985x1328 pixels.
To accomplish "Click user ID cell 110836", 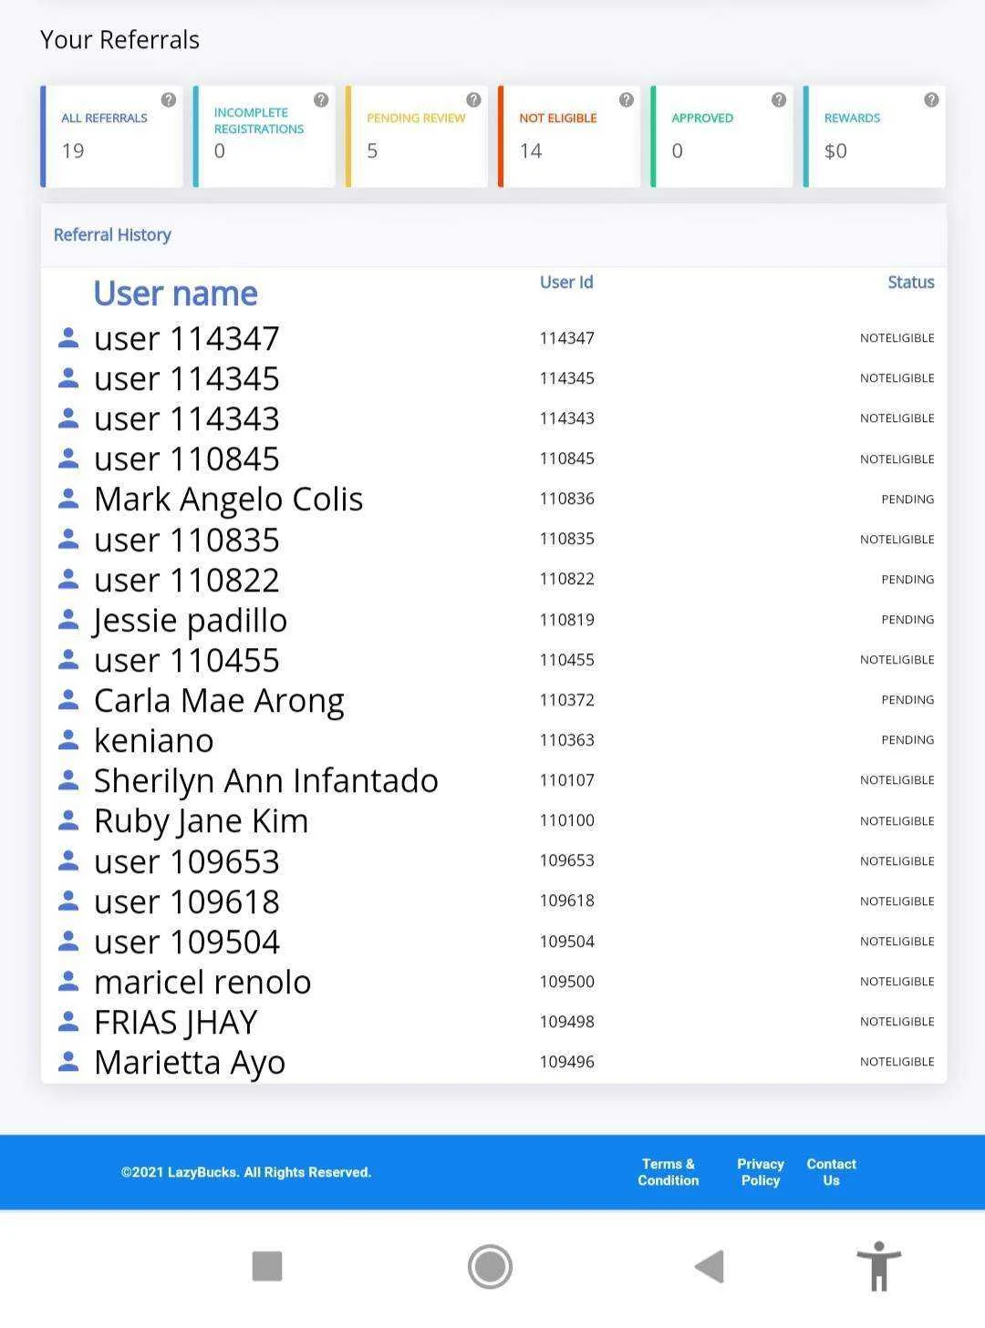I will tap(566, 499).
